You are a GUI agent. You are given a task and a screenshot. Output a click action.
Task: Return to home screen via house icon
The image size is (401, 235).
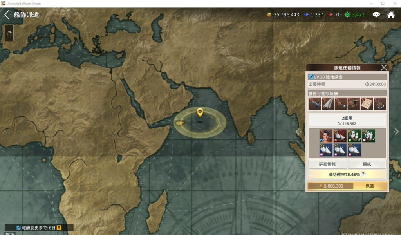(391, 15)
